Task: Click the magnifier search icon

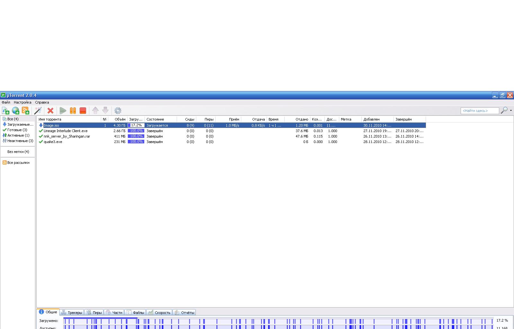Action: (x=504, y=110)
